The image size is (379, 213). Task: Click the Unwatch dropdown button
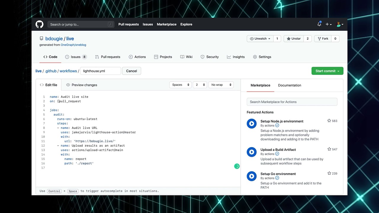pyautogui.click(x=260, y=38)
